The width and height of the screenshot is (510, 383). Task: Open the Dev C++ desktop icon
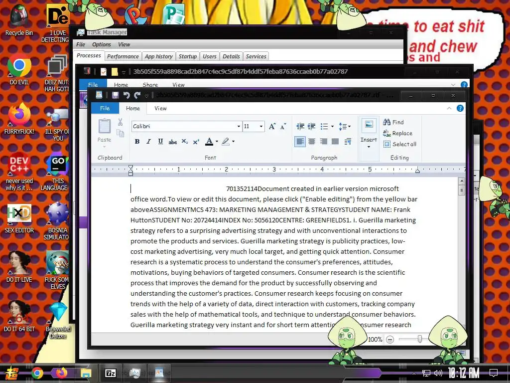(x=19, y=172)
